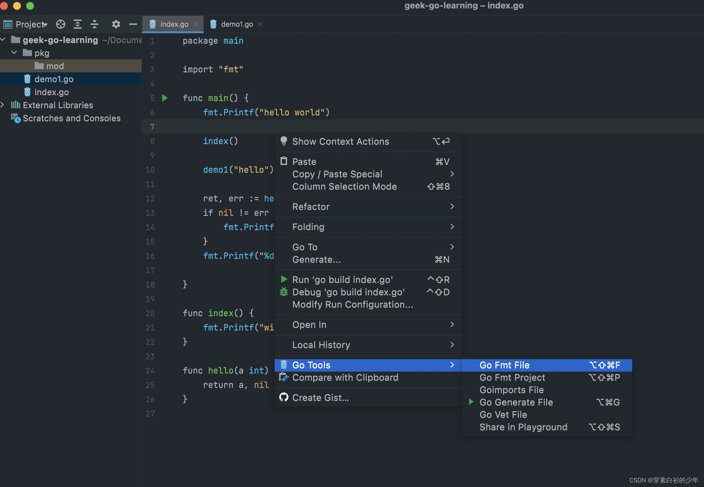Click the Collapse All toolbar icon
704x487 pixels.
tap(95, 24)
